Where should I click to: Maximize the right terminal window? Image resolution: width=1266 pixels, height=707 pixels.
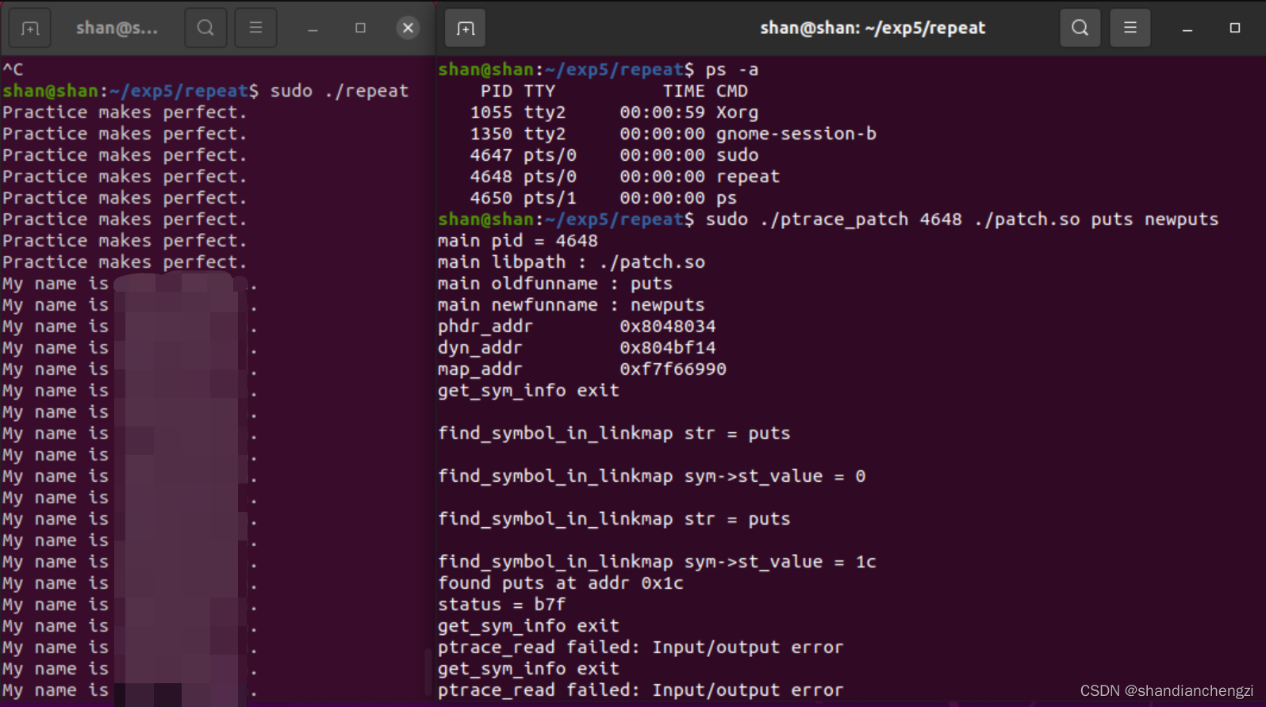(x=1235, y=29)
